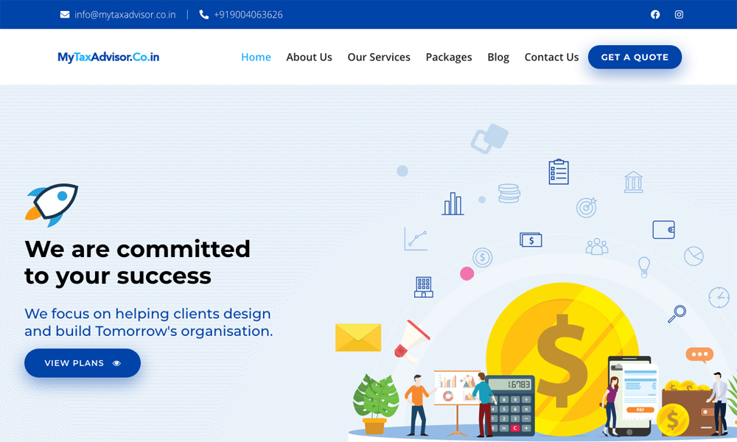Screen dimensions: 737x442
Task: Click the MyTaxAdvisor.Co.in logo
Action: (x=108, y=57)
